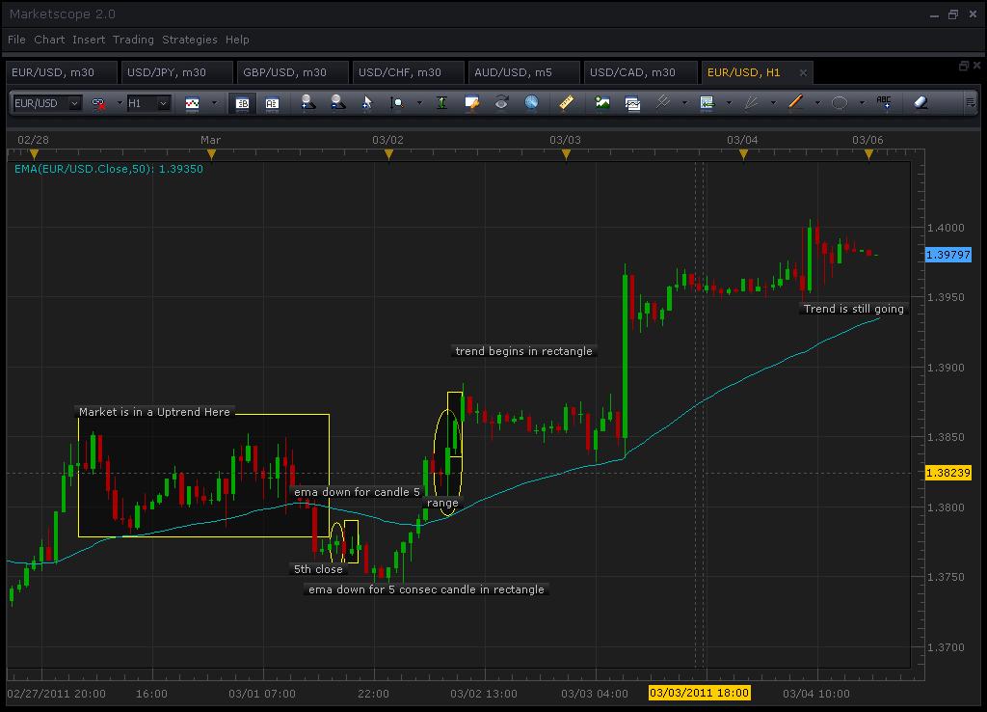Image resolution: width=987 pixels, height=712 pixels.
Task: Select the fan lines drawing tool
Action: (751, 102)
